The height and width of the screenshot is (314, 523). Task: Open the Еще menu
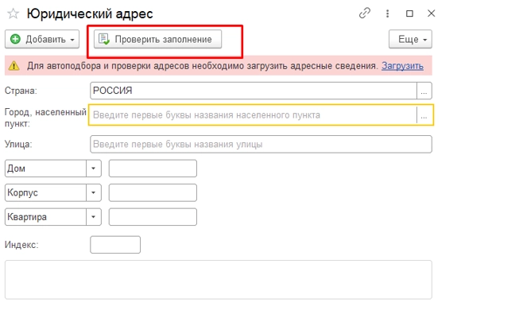(410, 40)
